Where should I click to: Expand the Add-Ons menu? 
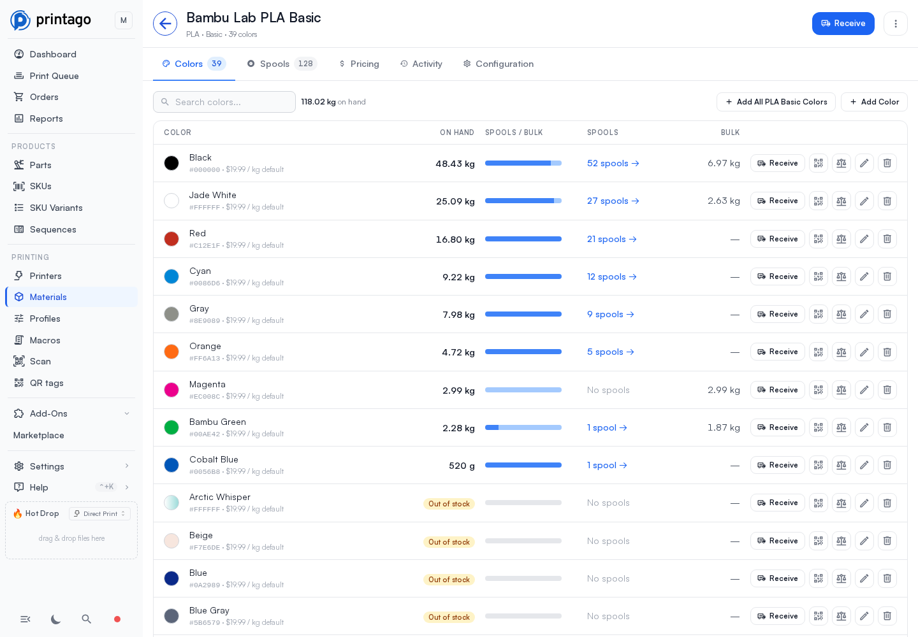tap(71, 413)
